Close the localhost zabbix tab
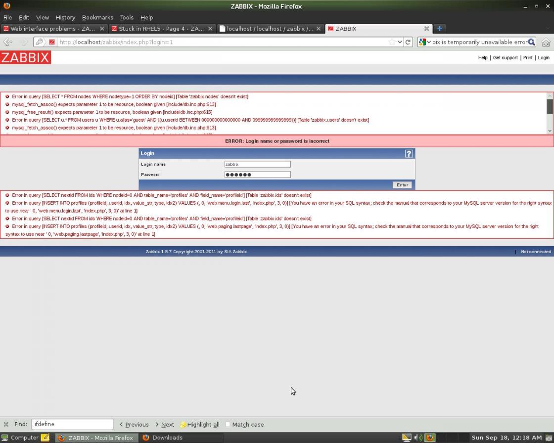554x443 pixels. coord(319,29)
